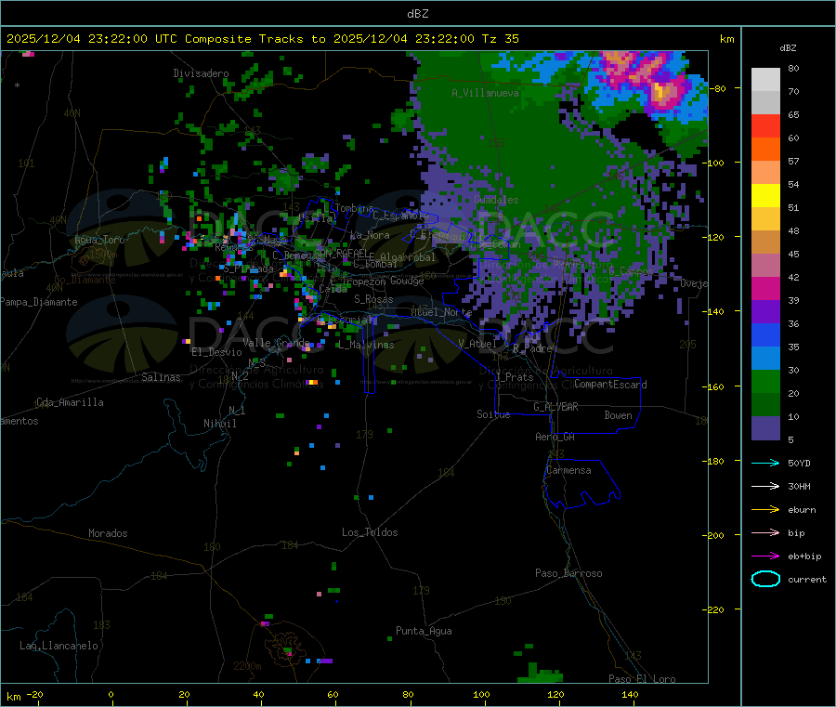
Task: Click the cyan ellipse 'current' legend icon
Action: 765,579
